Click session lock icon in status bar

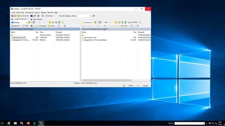pyautogui.click(x=124, y=86)
